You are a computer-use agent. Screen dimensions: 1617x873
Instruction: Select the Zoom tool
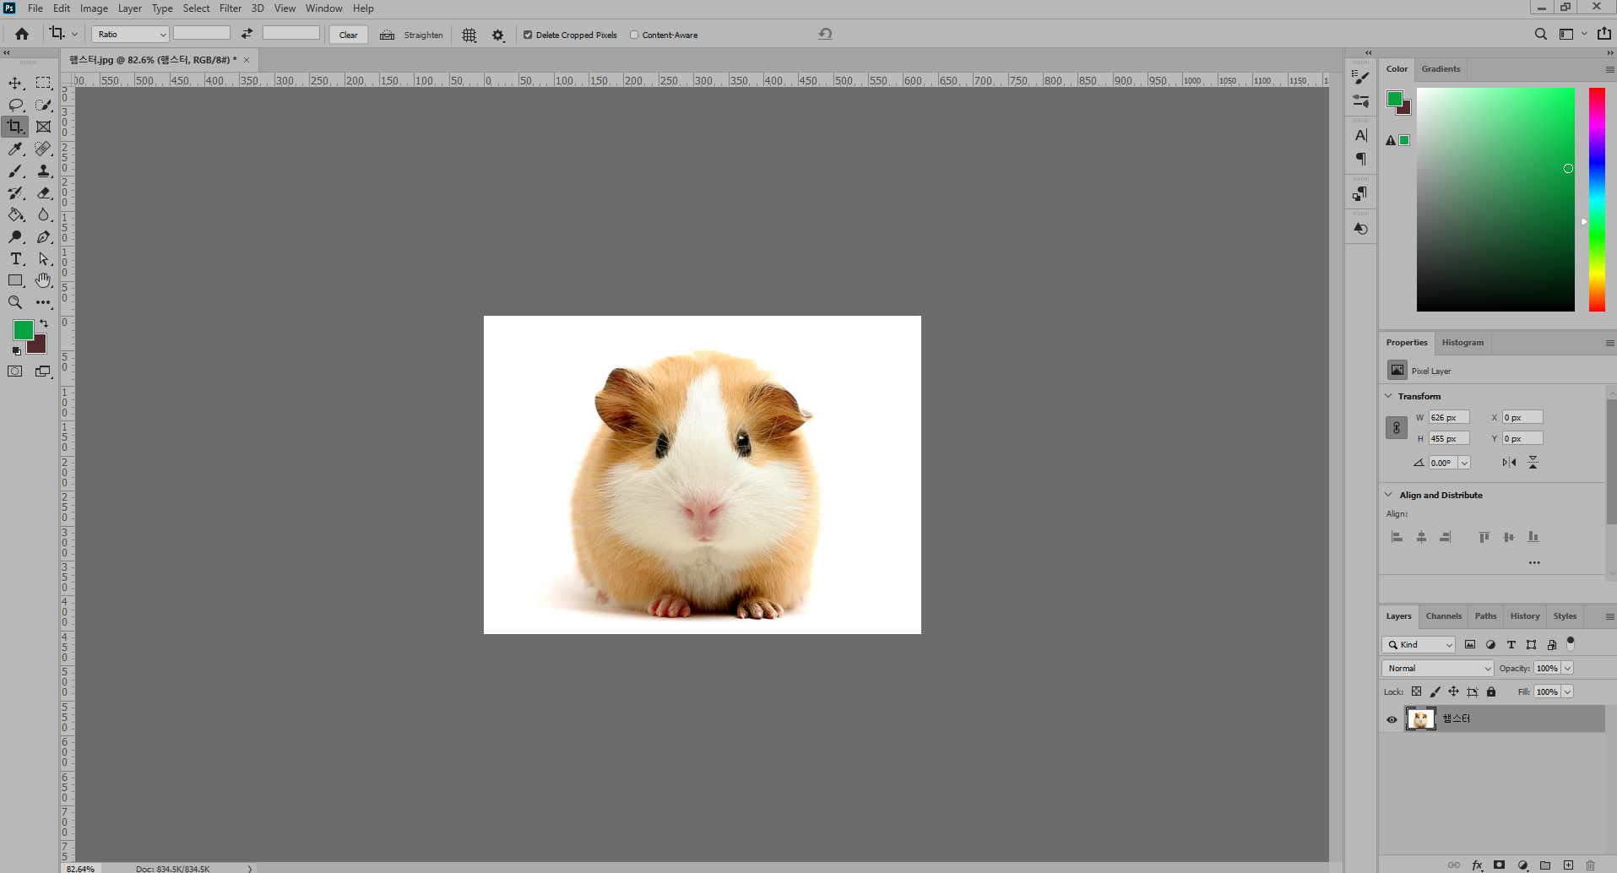click(x=15, y=302)
